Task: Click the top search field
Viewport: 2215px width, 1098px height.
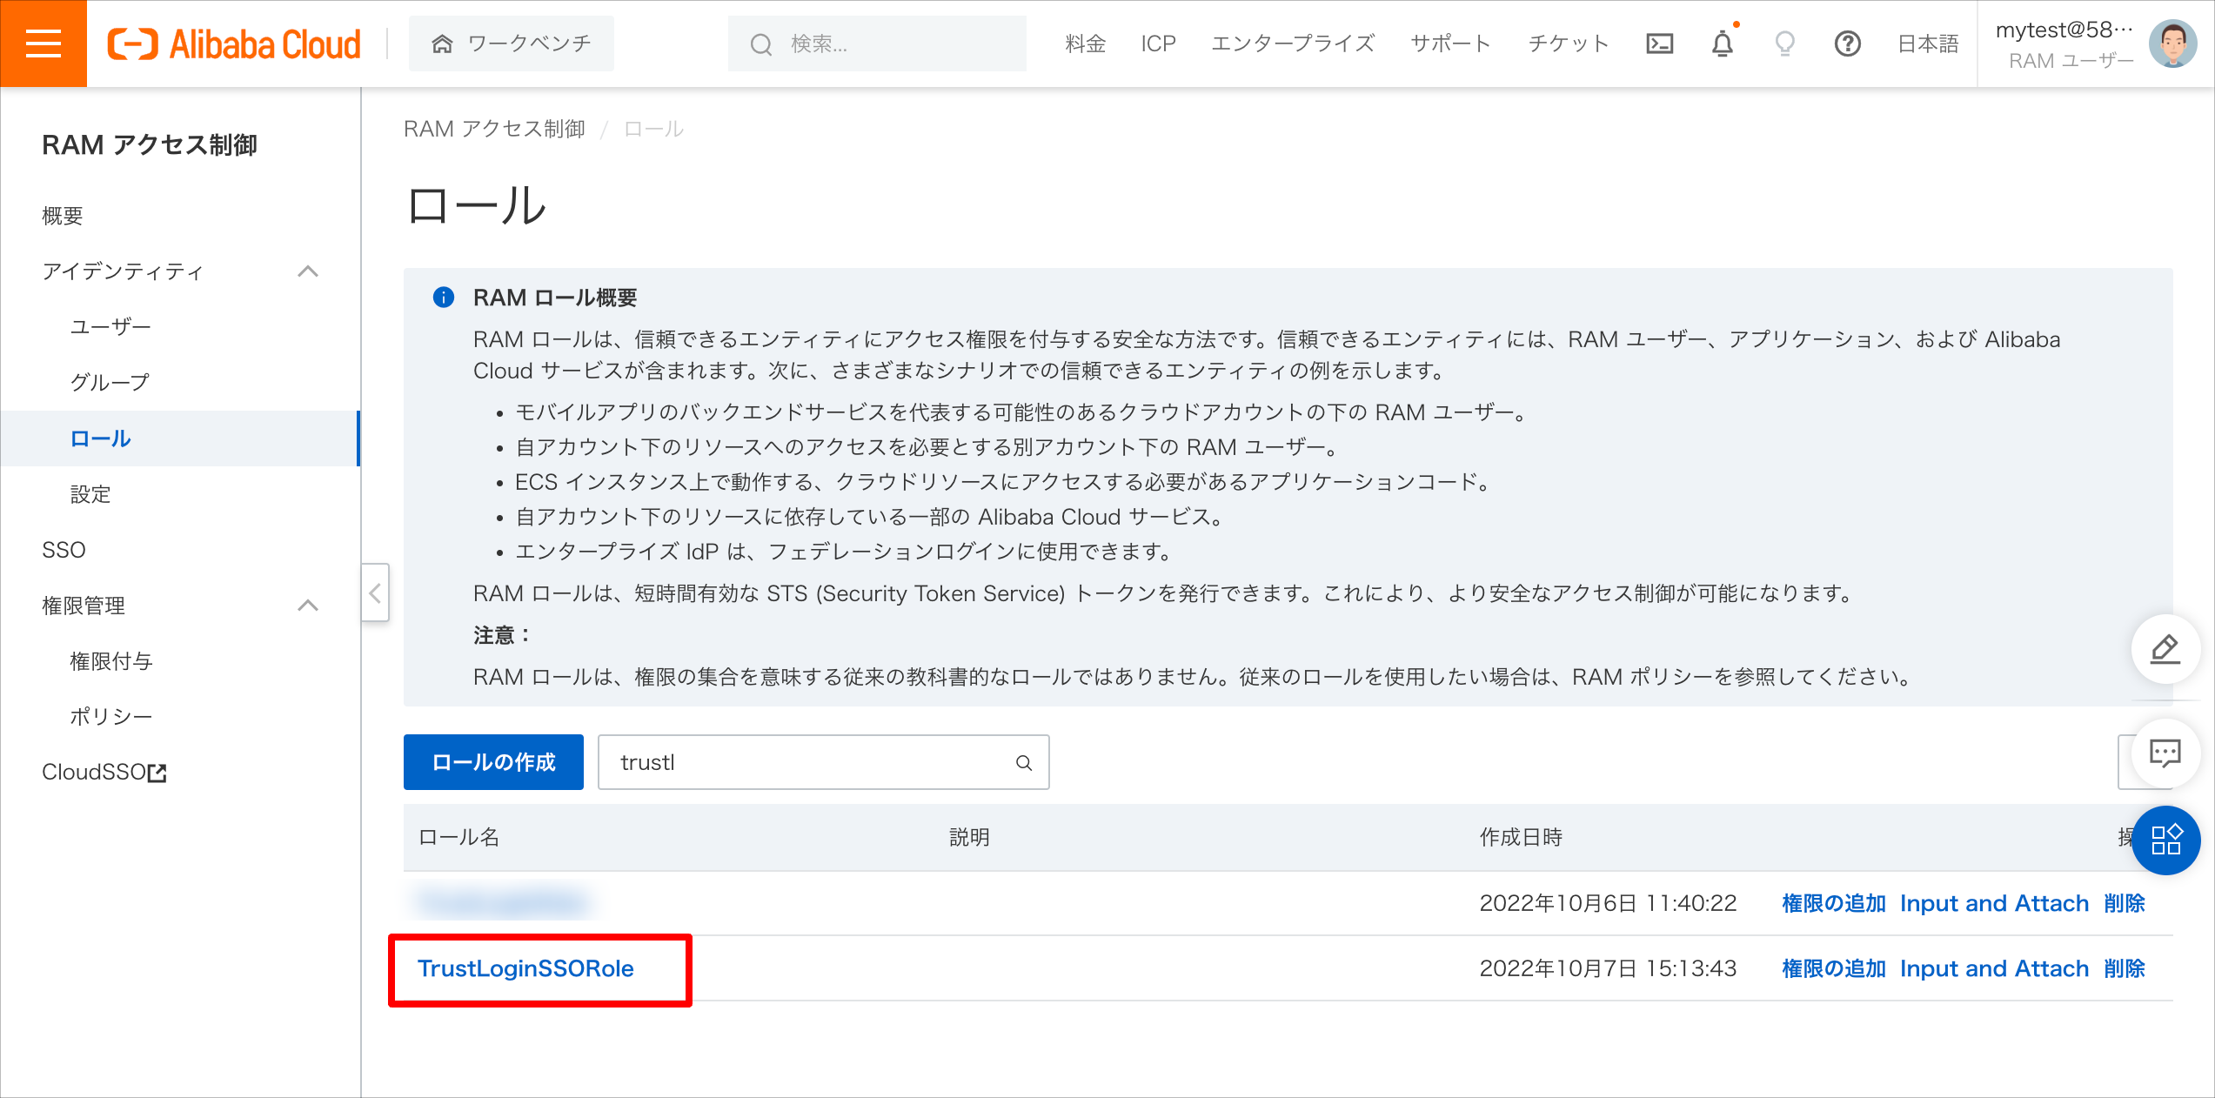Action: pyautogui.click(x=877, y=44)
